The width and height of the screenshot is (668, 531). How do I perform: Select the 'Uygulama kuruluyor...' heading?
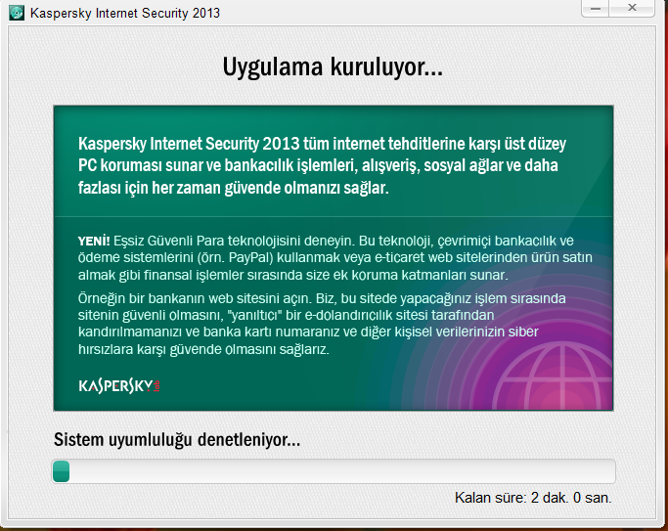coord(333,67)
